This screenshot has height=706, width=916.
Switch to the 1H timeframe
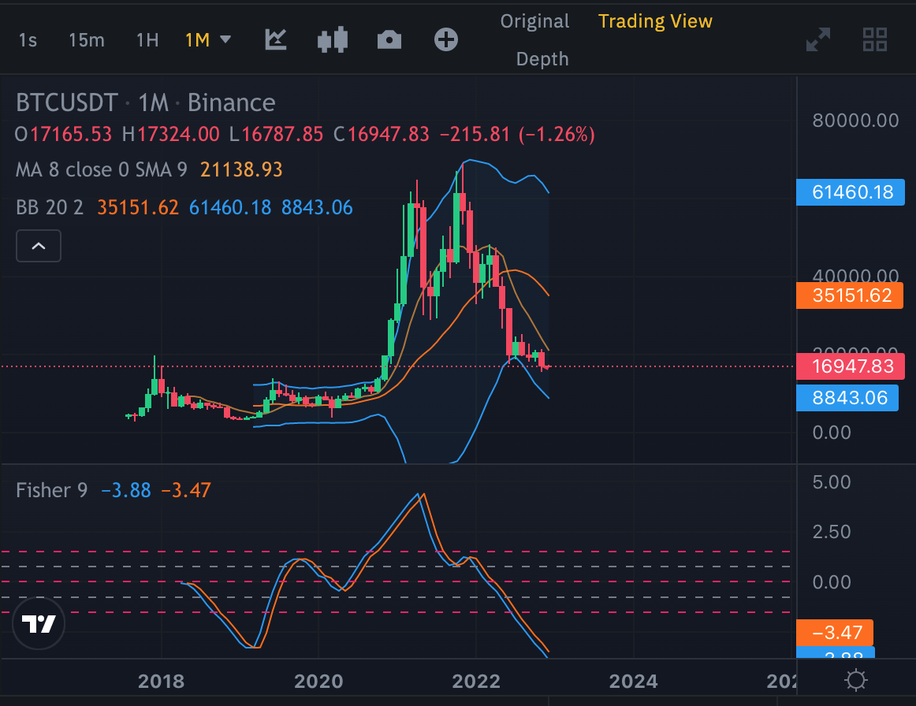coord(147,40)
